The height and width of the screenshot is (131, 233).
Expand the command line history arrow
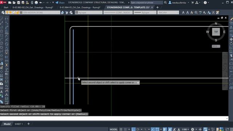(x=227, y=118)
